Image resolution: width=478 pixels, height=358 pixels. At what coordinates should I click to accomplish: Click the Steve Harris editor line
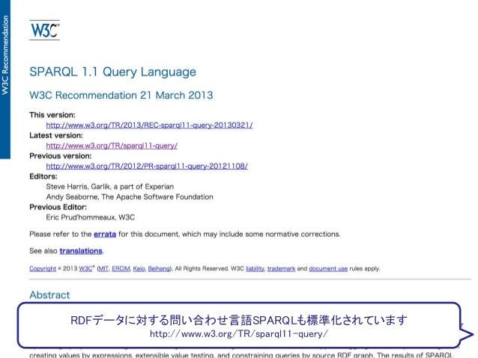(110, 187)
